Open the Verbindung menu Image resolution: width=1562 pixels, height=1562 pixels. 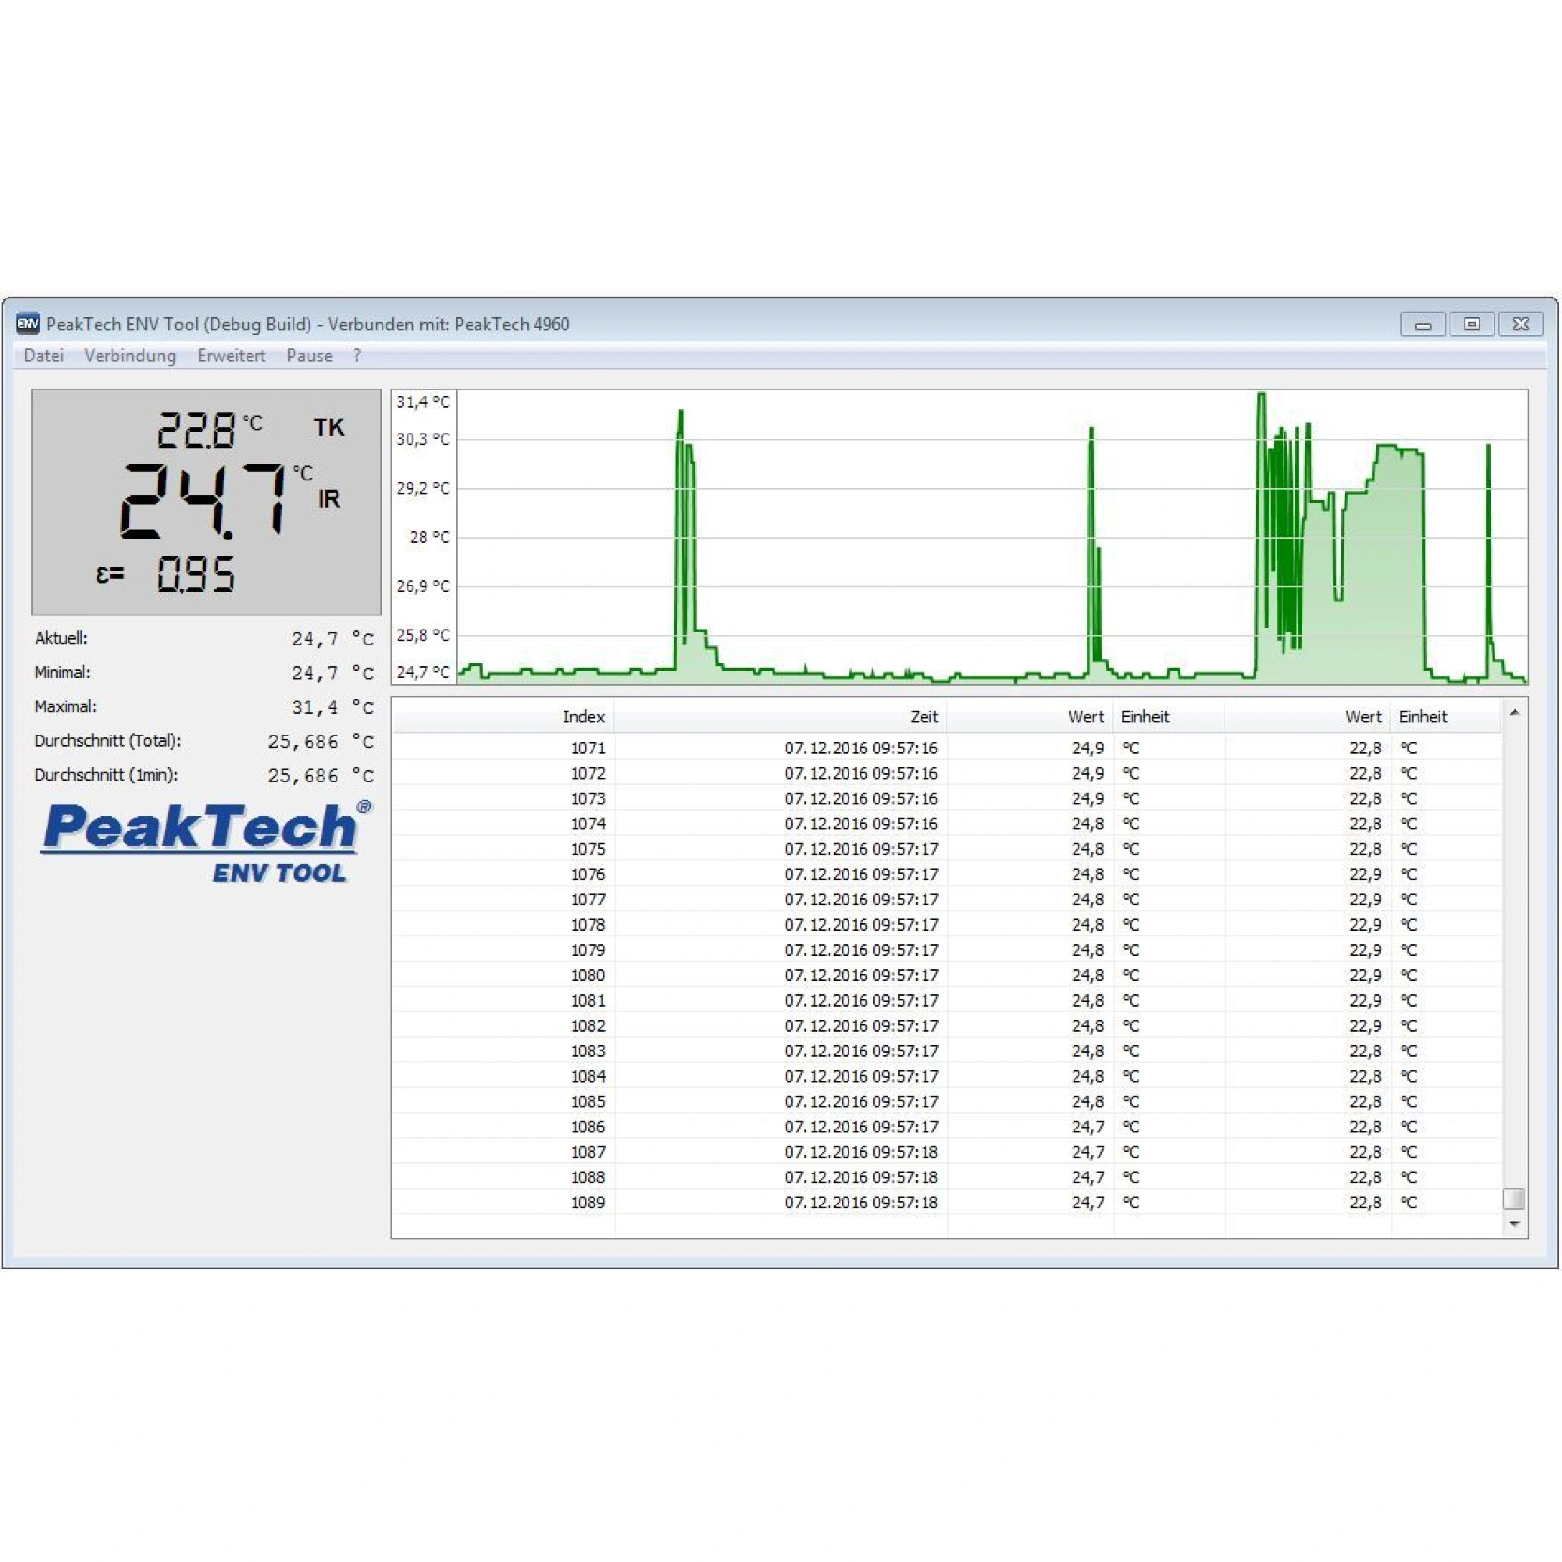(130, 355)
